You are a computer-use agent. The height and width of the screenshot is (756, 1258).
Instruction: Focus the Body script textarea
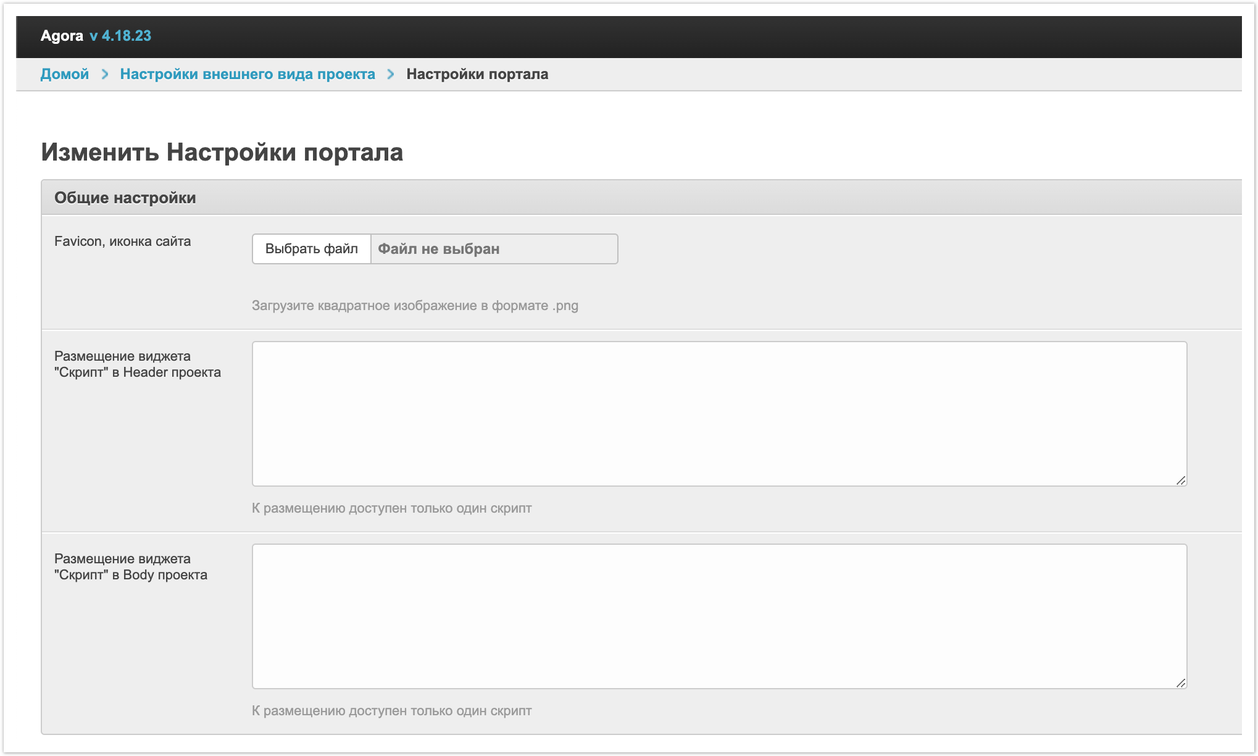(719, 616)
